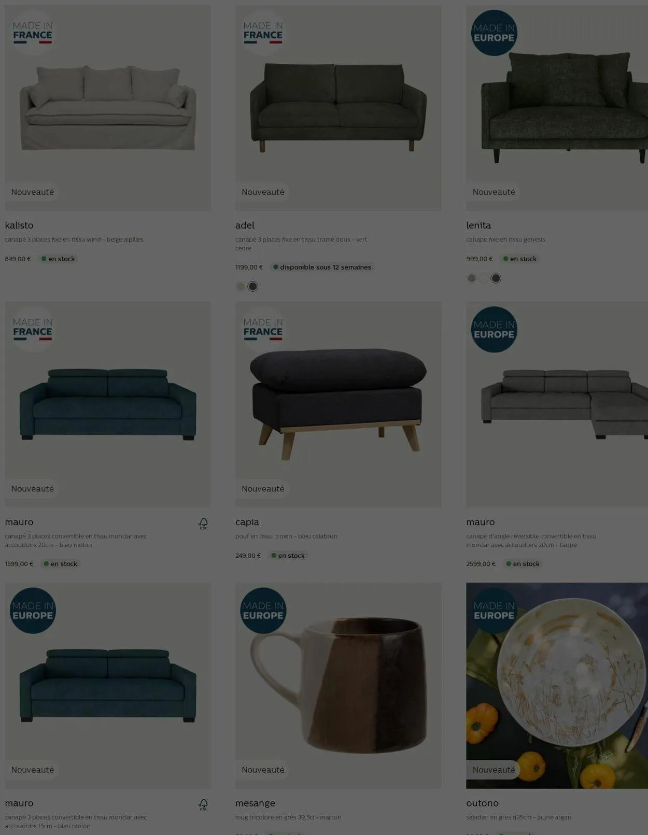Select beige color swatch for adel sofa
The height and width of the screenshot is (835, 648).
pos(241,286)
